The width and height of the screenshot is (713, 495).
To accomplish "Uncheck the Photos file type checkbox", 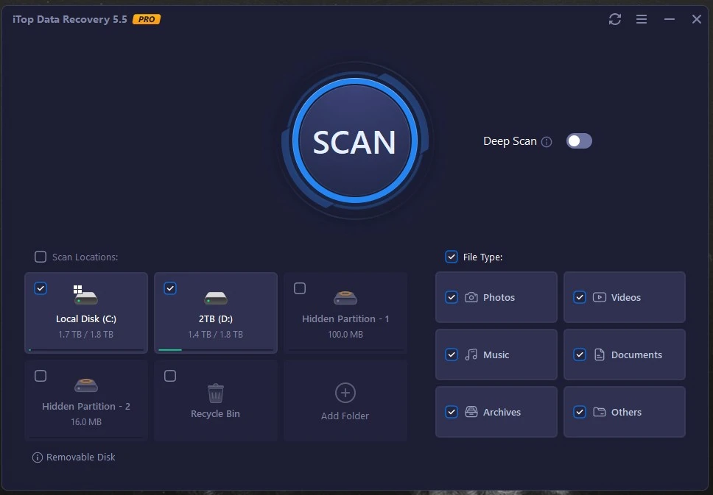I will coord(452,297).
